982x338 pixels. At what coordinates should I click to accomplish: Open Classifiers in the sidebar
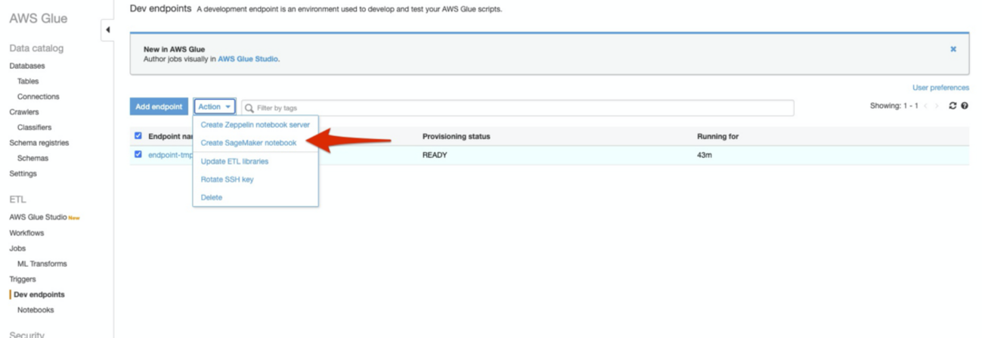[35, 128]
